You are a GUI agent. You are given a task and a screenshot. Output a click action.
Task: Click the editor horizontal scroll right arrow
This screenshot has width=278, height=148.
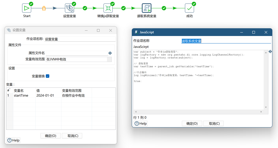coord(261,112)
